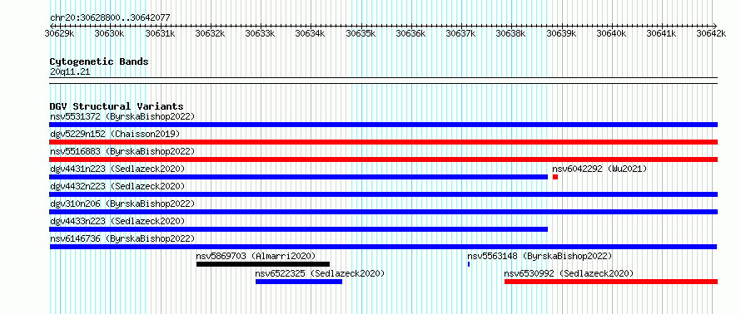Open nsv5869703 (Almarri2020) variant label
The image size is (741, 314).
pos(256,256)
